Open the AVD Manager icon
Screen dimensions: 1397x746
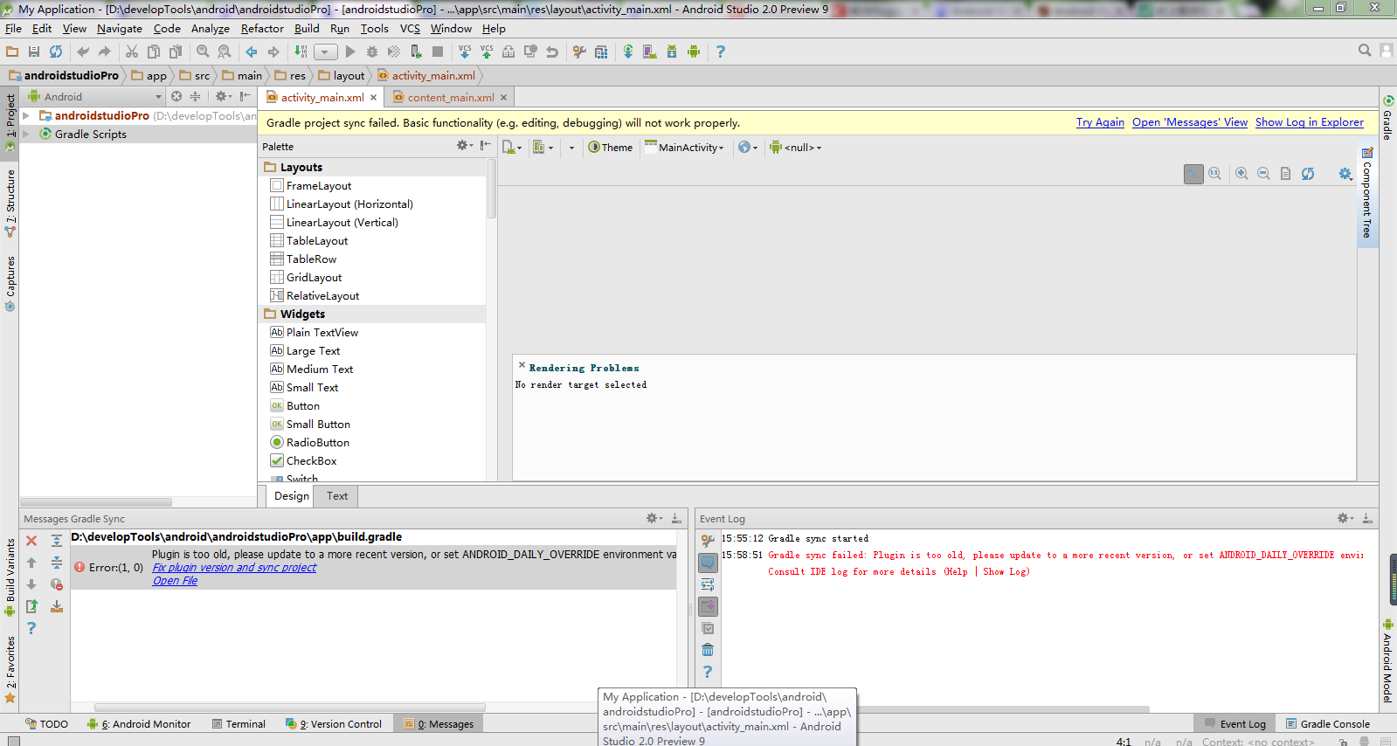650,52
